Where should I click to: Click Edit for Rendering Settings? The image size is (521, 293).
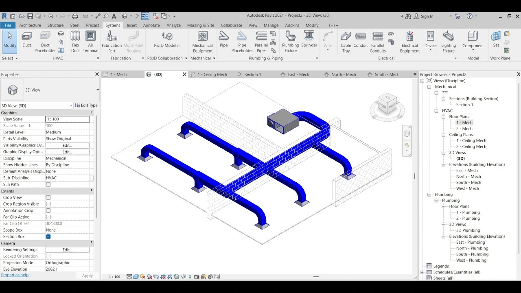point(67,250)
